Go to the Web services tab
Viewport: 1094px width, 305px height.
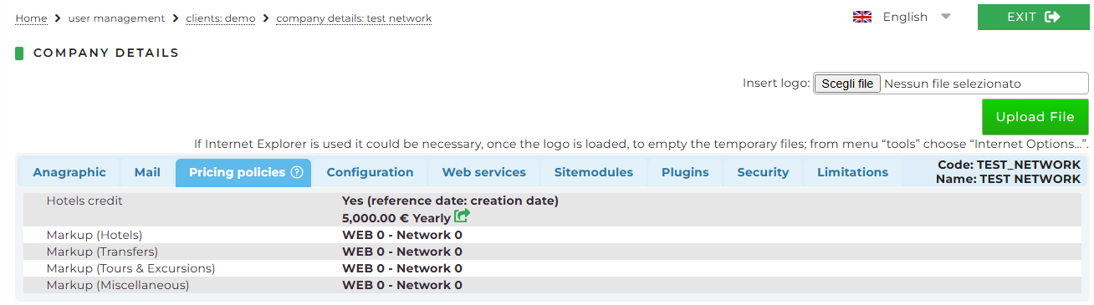pyautogui.click(x=484, y=172)
